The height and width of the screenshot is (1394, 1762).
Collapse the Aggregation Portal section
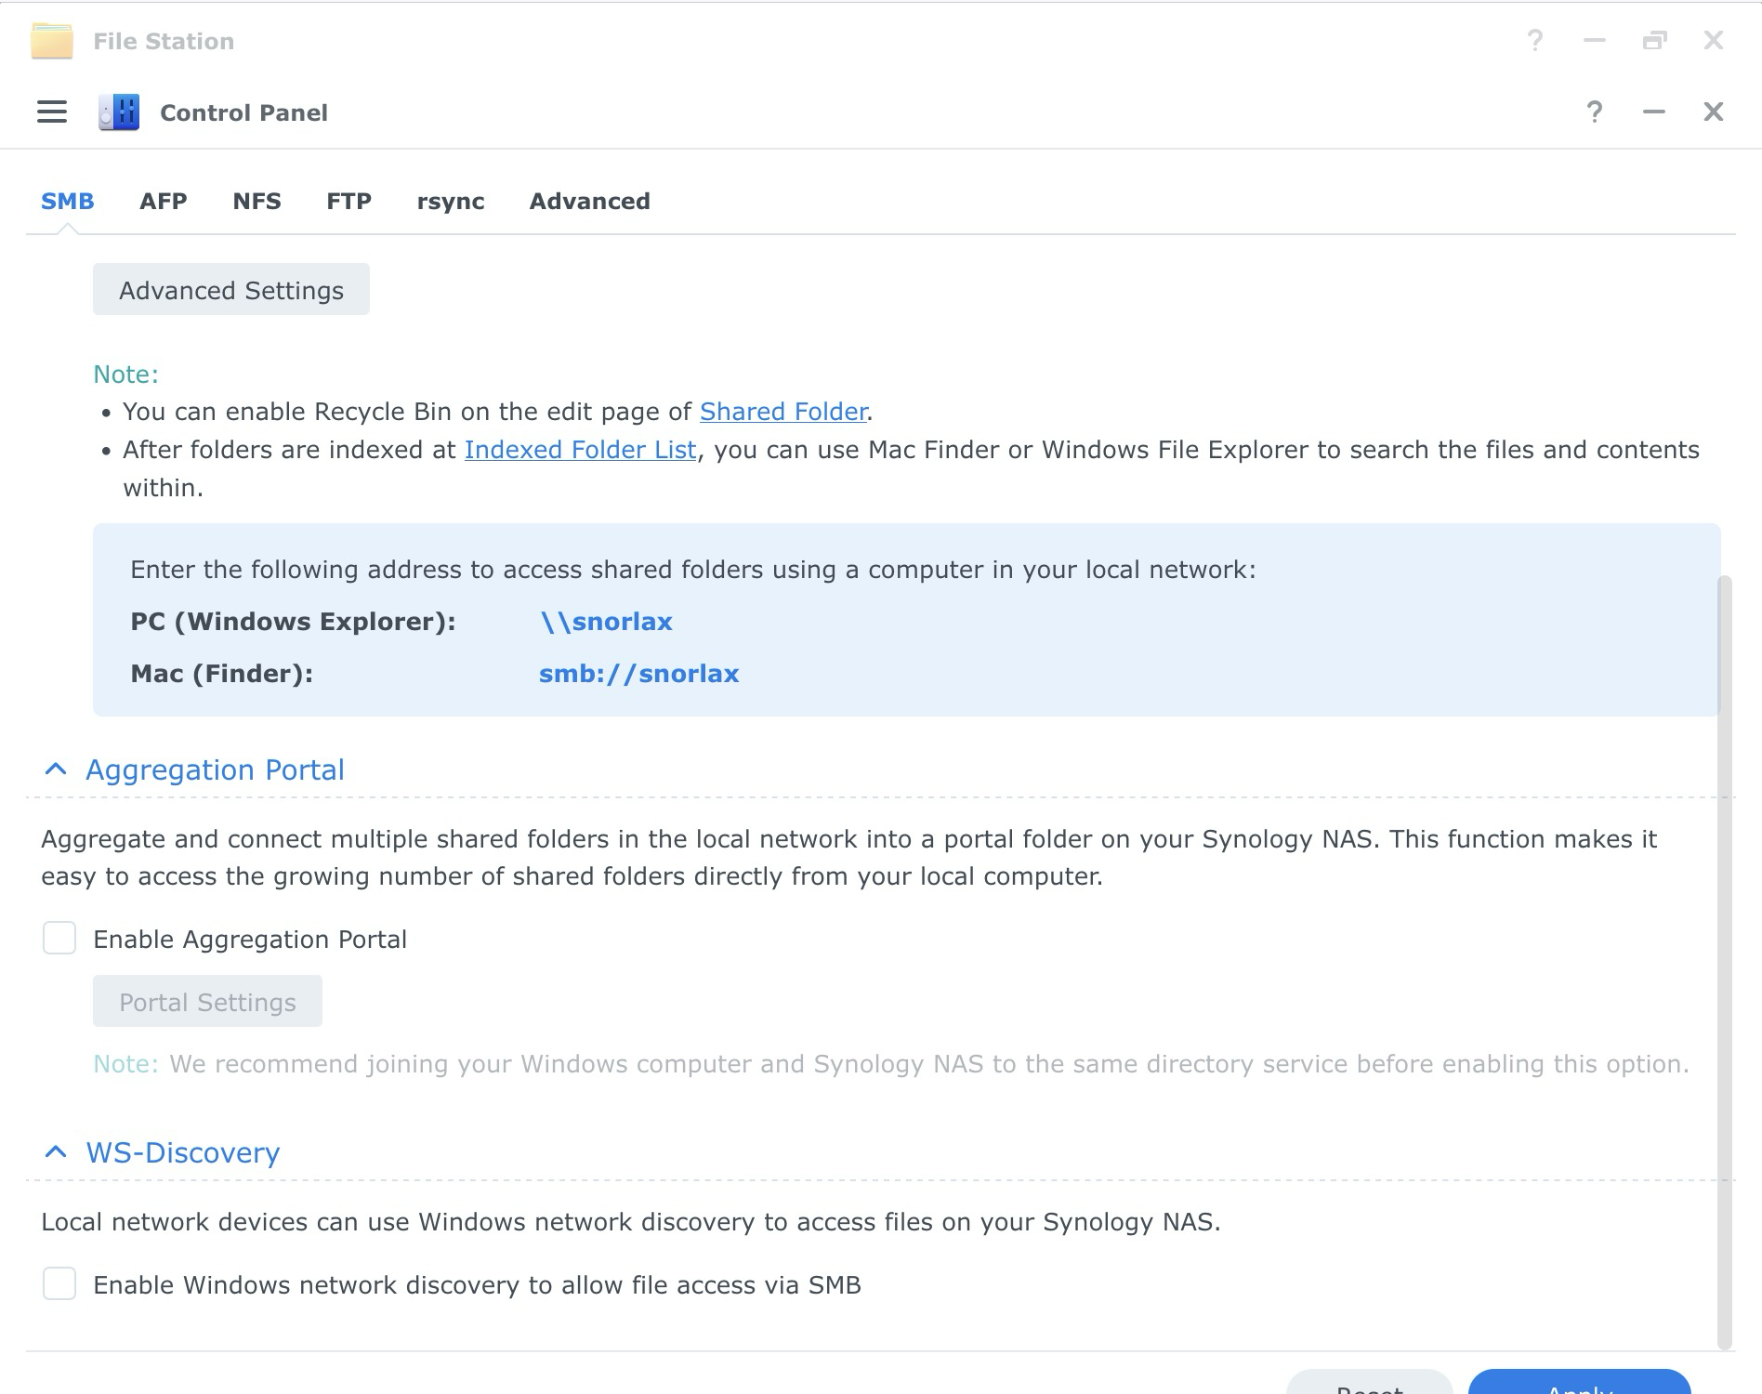click(x=56, y=769)
